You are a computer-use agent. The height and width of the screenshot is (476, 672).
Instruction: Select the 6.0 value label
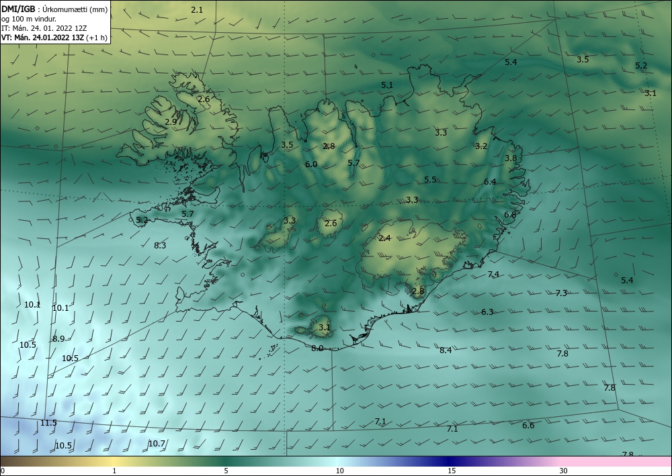(x=311, y=164)
